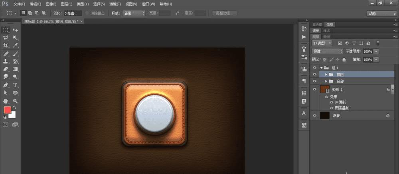399x174 pixels.
Task: Toggle layer filtering switch on/off
Action: 377,43
